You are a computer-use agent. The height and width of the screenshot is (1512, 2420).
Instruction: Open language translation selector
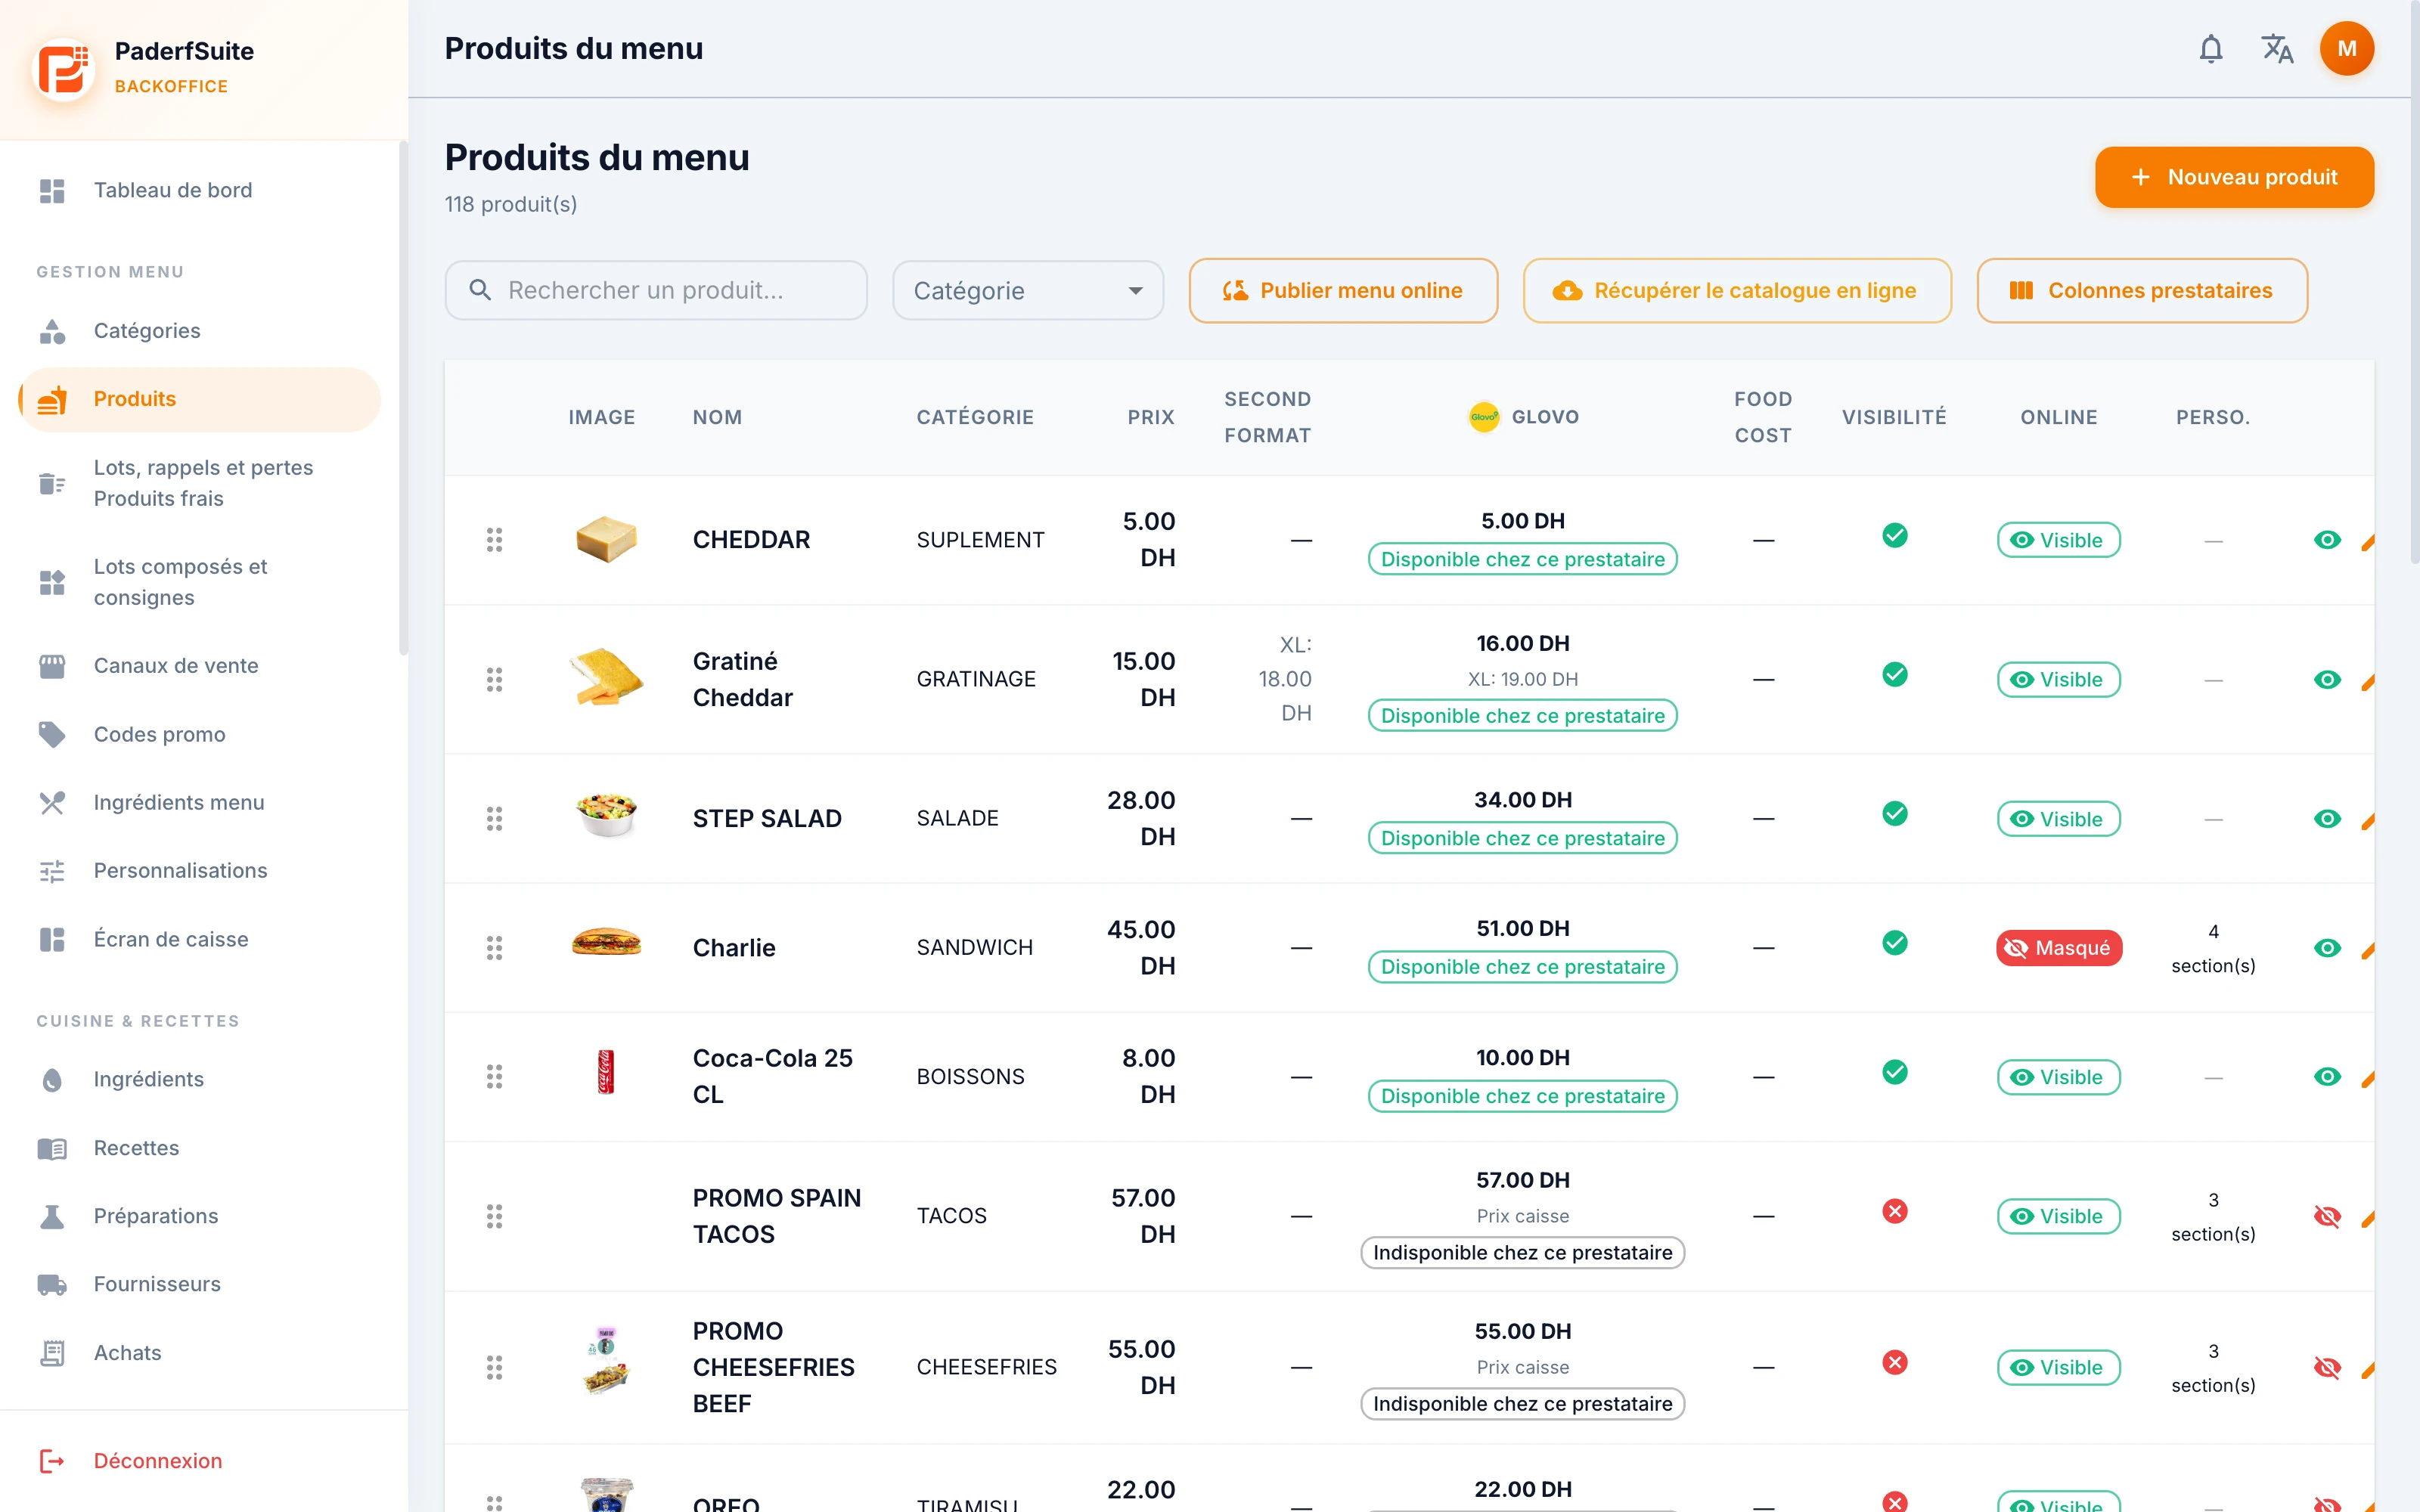click(x=2277, y=48)
